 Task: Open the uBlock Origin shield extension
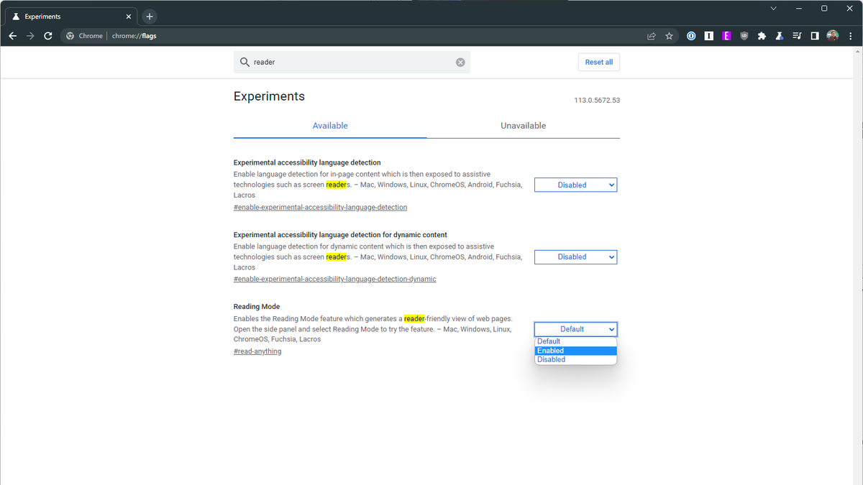click(744, 36)
